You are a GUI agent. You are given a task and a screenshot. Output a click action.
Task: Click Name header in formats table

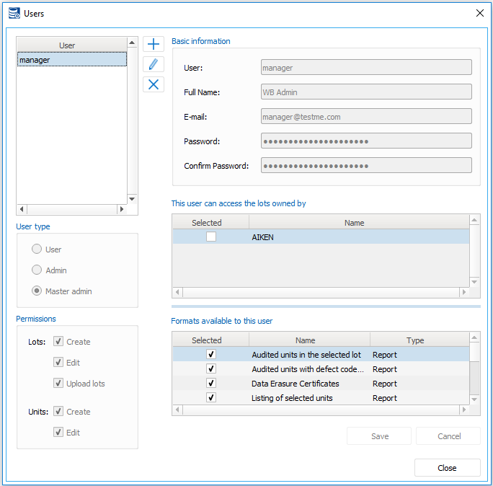click(x=310, y=340)
